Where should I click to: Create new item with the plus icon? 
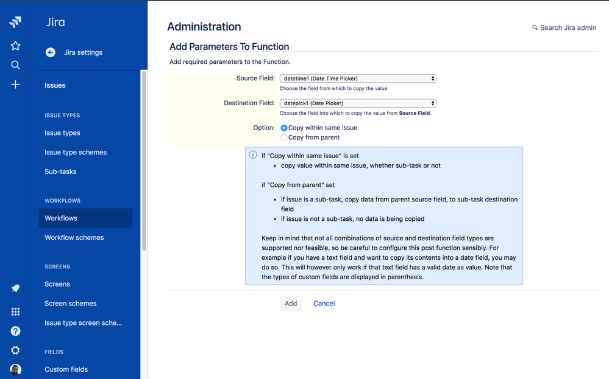[x=15, y=85]
